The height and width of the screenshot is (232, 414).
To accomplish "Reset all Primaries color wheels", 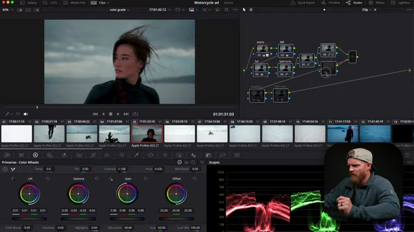I will point(202,162).
